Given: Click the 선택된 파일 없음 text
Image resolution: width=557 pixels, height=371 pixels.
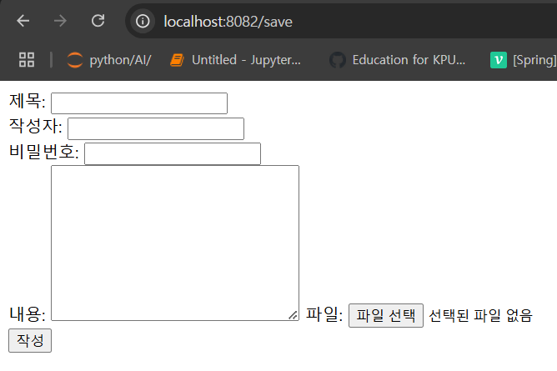Looking at the screenshot, I should point(480,315).
